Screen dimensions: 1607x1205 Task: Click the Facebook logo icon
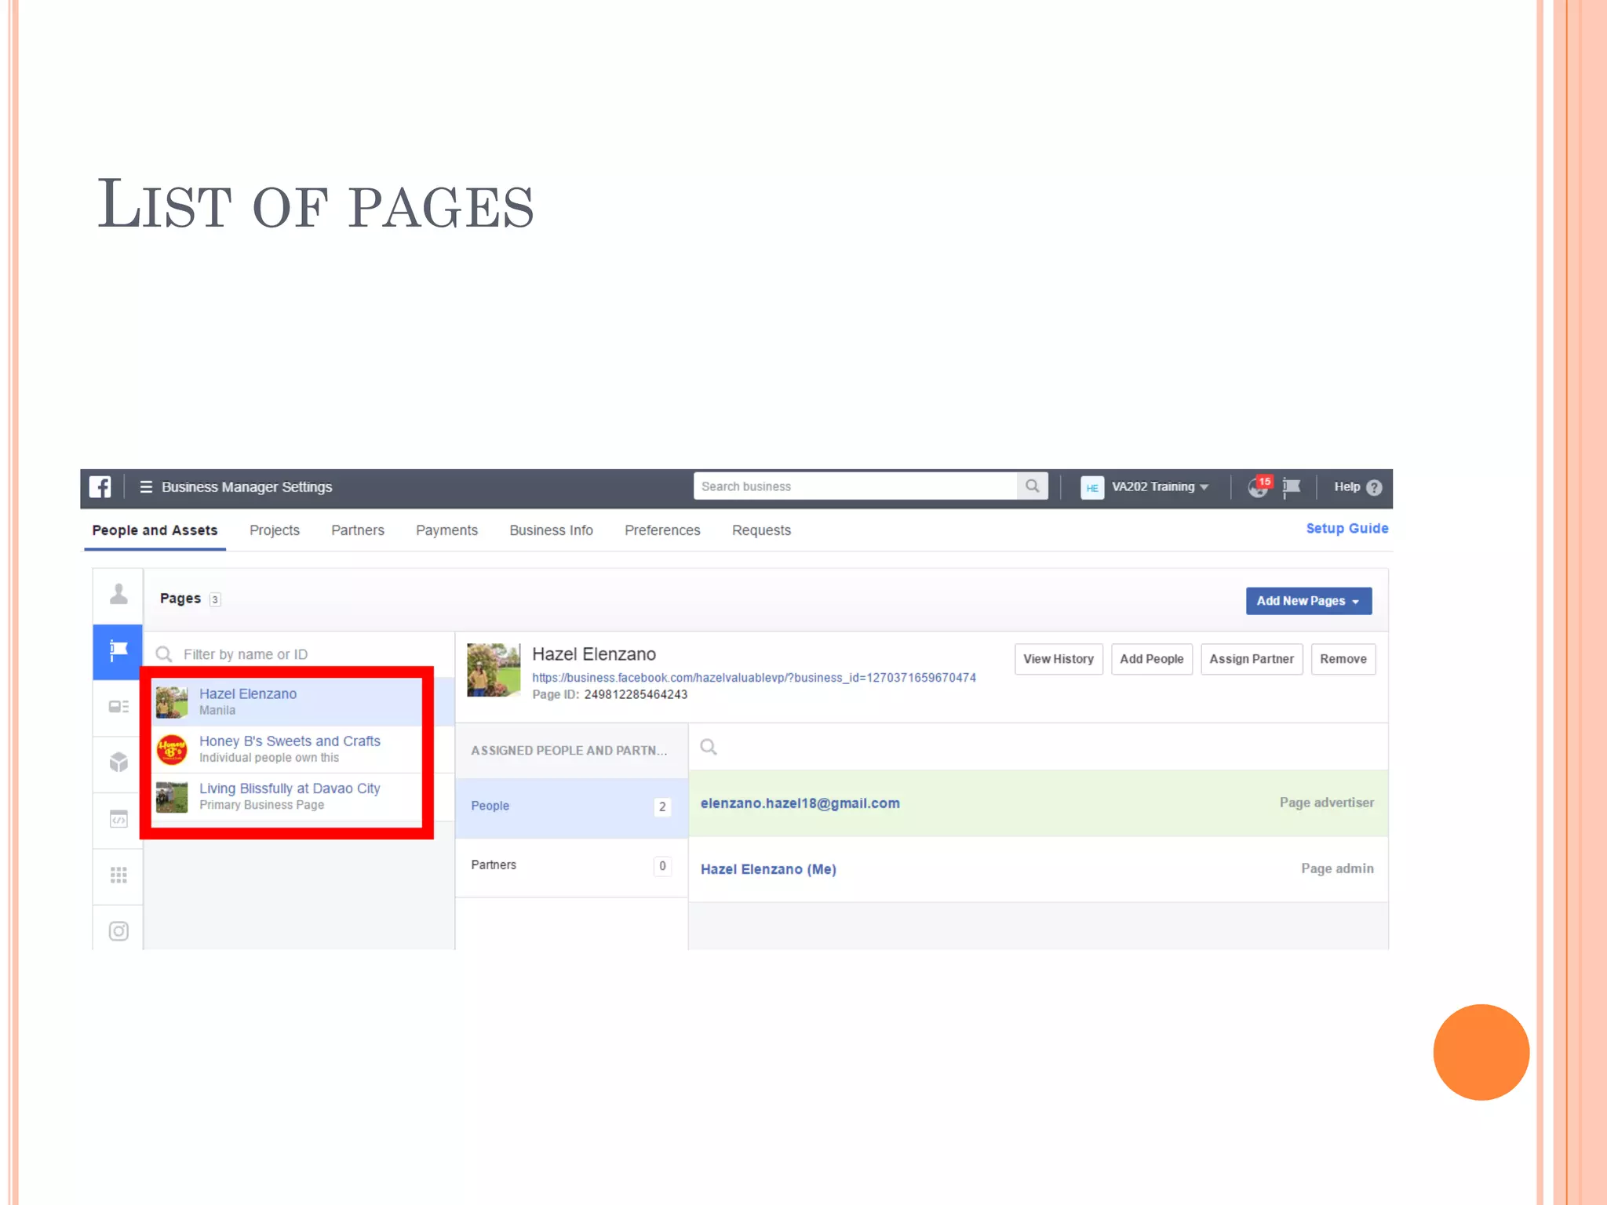(100, 486)
